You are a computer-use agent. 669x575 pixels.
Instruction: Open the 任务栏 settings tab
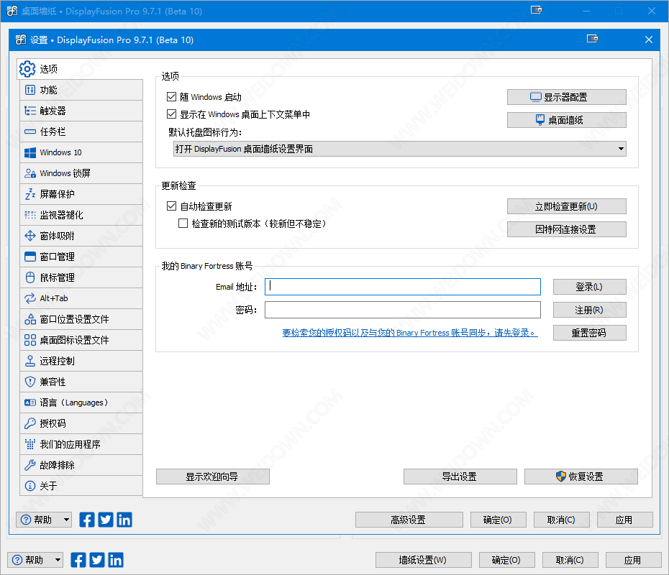[81, 132]
